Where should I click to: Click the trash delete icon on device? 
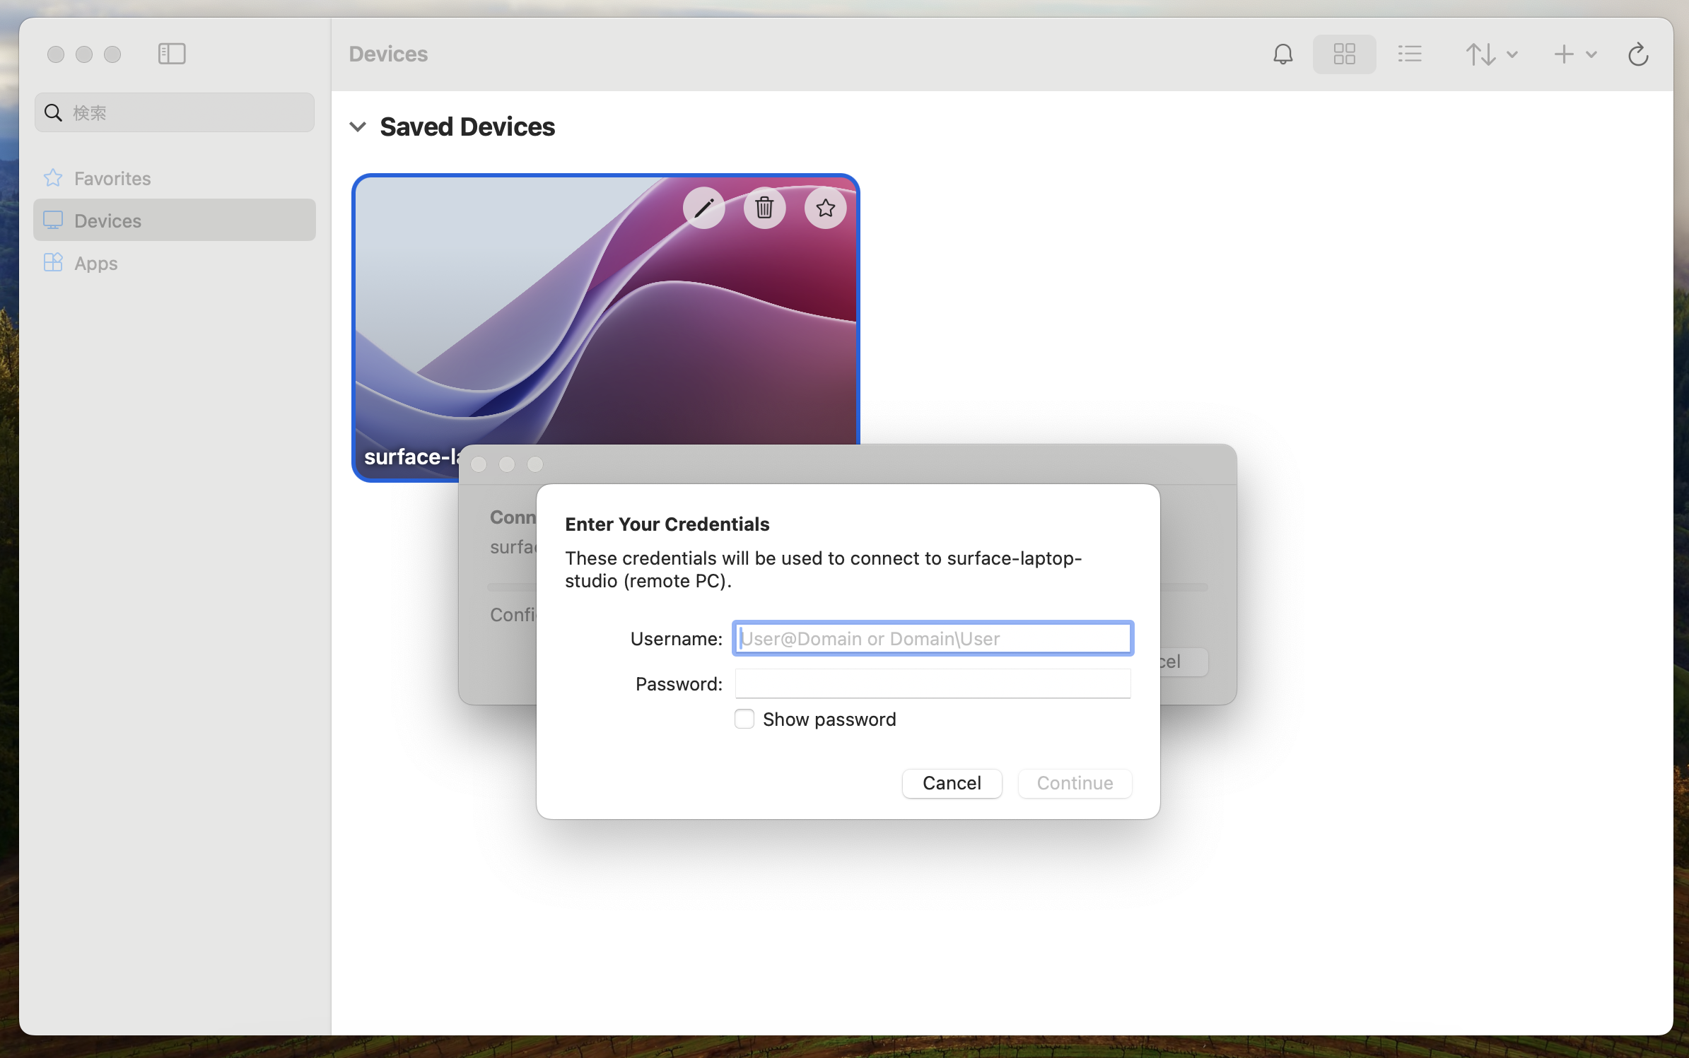coord(764,208)
